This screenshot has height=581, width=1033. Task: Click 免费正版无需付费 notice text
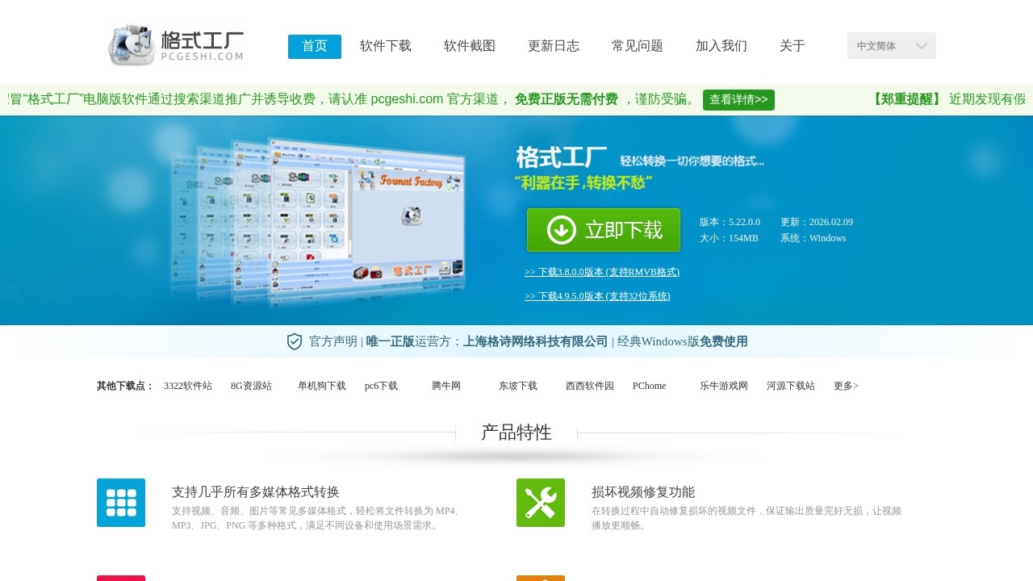click(x=567, y=99)
